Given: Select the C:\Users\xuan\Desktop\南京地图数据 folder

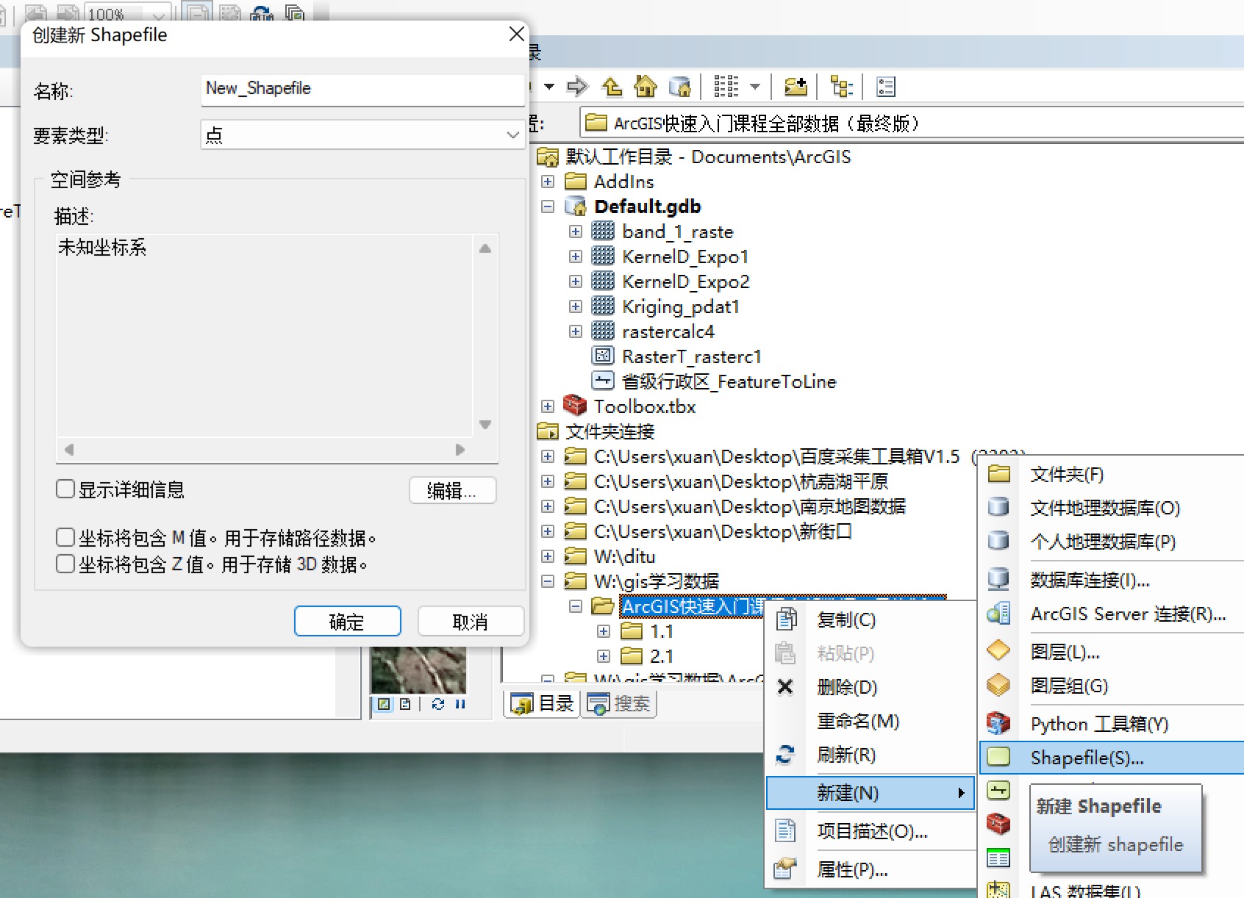Looking at the screenshot, I should pos(749,506).
